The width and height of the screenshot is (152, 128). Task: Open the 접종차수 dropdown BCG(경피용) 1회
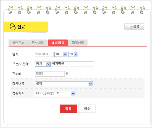click(55, 94)
